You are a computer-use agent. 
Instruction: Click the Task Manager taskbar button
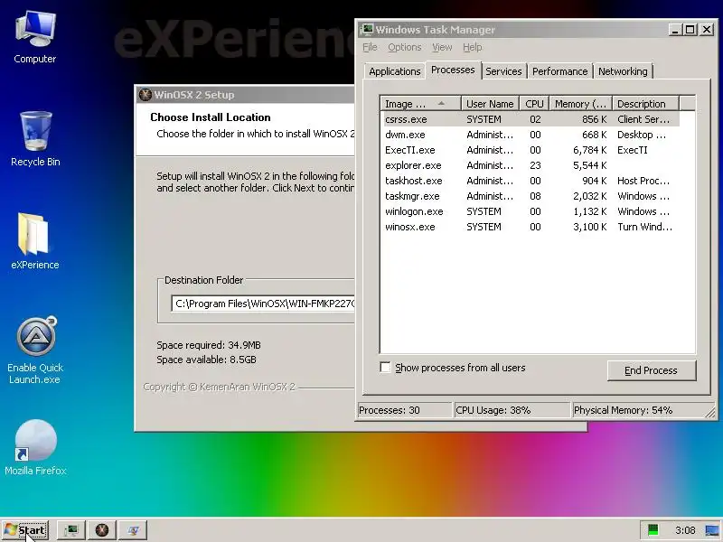click(x=71, y=530)
